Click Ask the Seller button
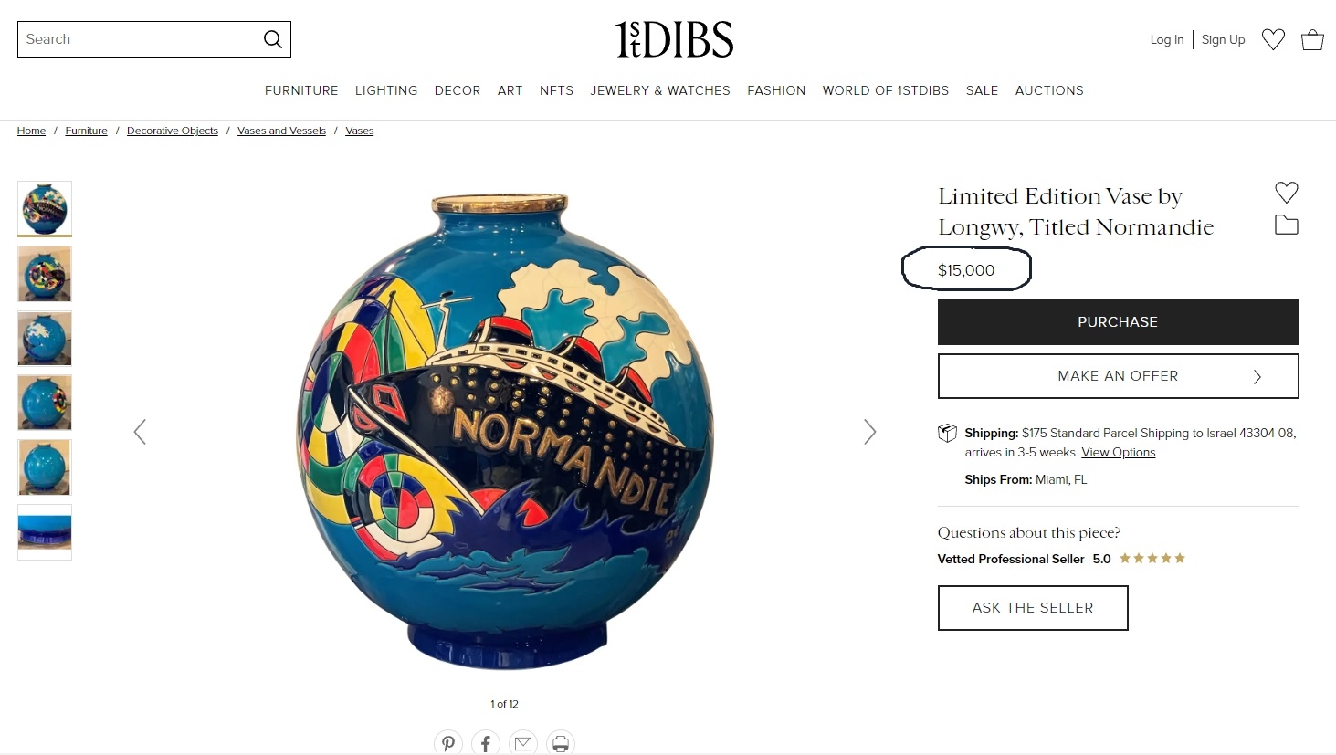 tap(1033, 608)
